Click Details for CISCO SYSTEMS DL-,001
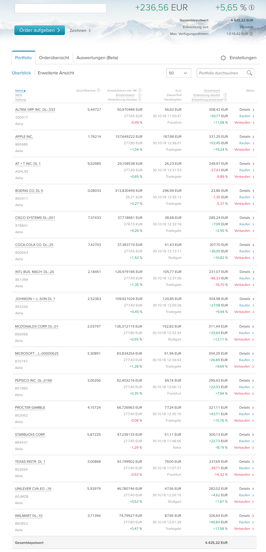The image size is (266, 552). [245, 218]
